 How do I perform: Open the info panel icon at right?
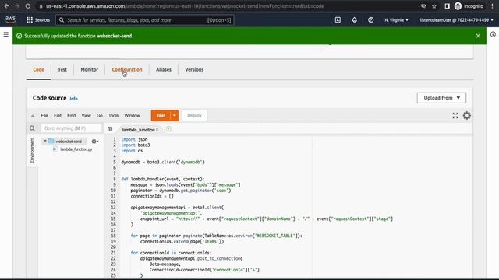point(493,34)
